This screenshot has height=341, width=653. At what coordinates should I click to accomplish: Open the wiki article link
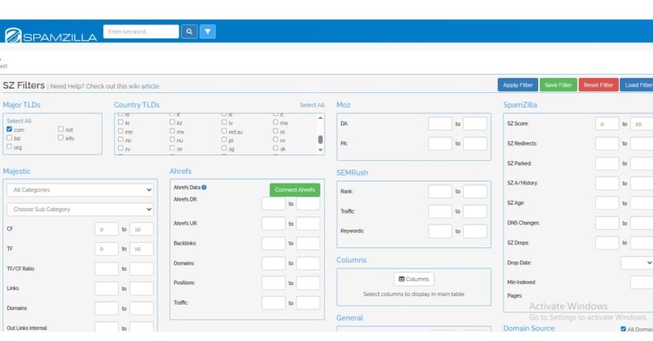point(143,87)
